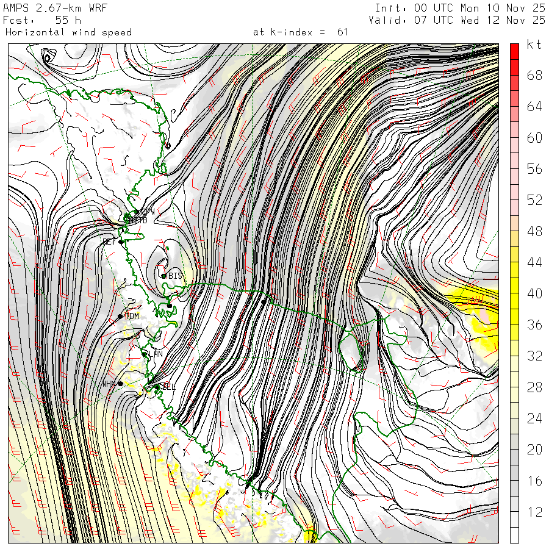Click the 'at k-index = 61' label

tap(300, 32)
